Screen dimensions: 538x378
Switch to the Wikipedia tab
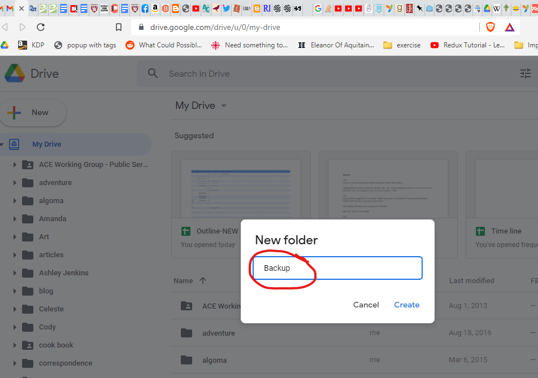point(497,8)
